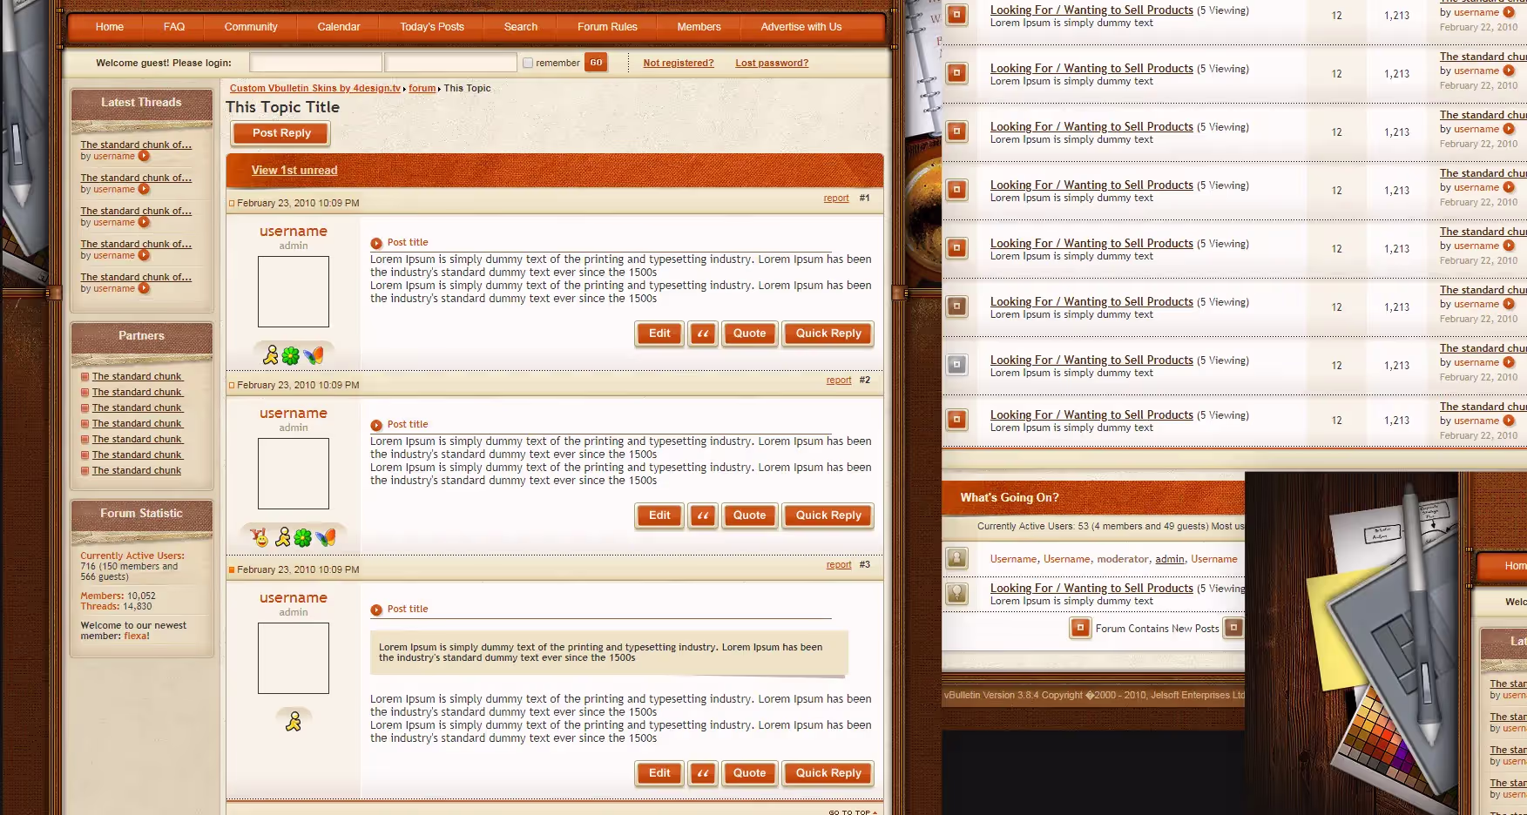Open Forum Rules in the navbar
Image resolution: width=1527 pixels, height=815 pixels.
pos(607,27)
